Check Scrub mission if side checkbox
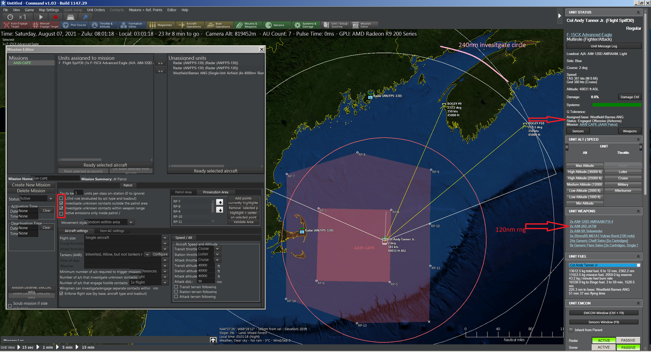The width and height of the screenshot is (651, 352). click(x=10, y=306)
